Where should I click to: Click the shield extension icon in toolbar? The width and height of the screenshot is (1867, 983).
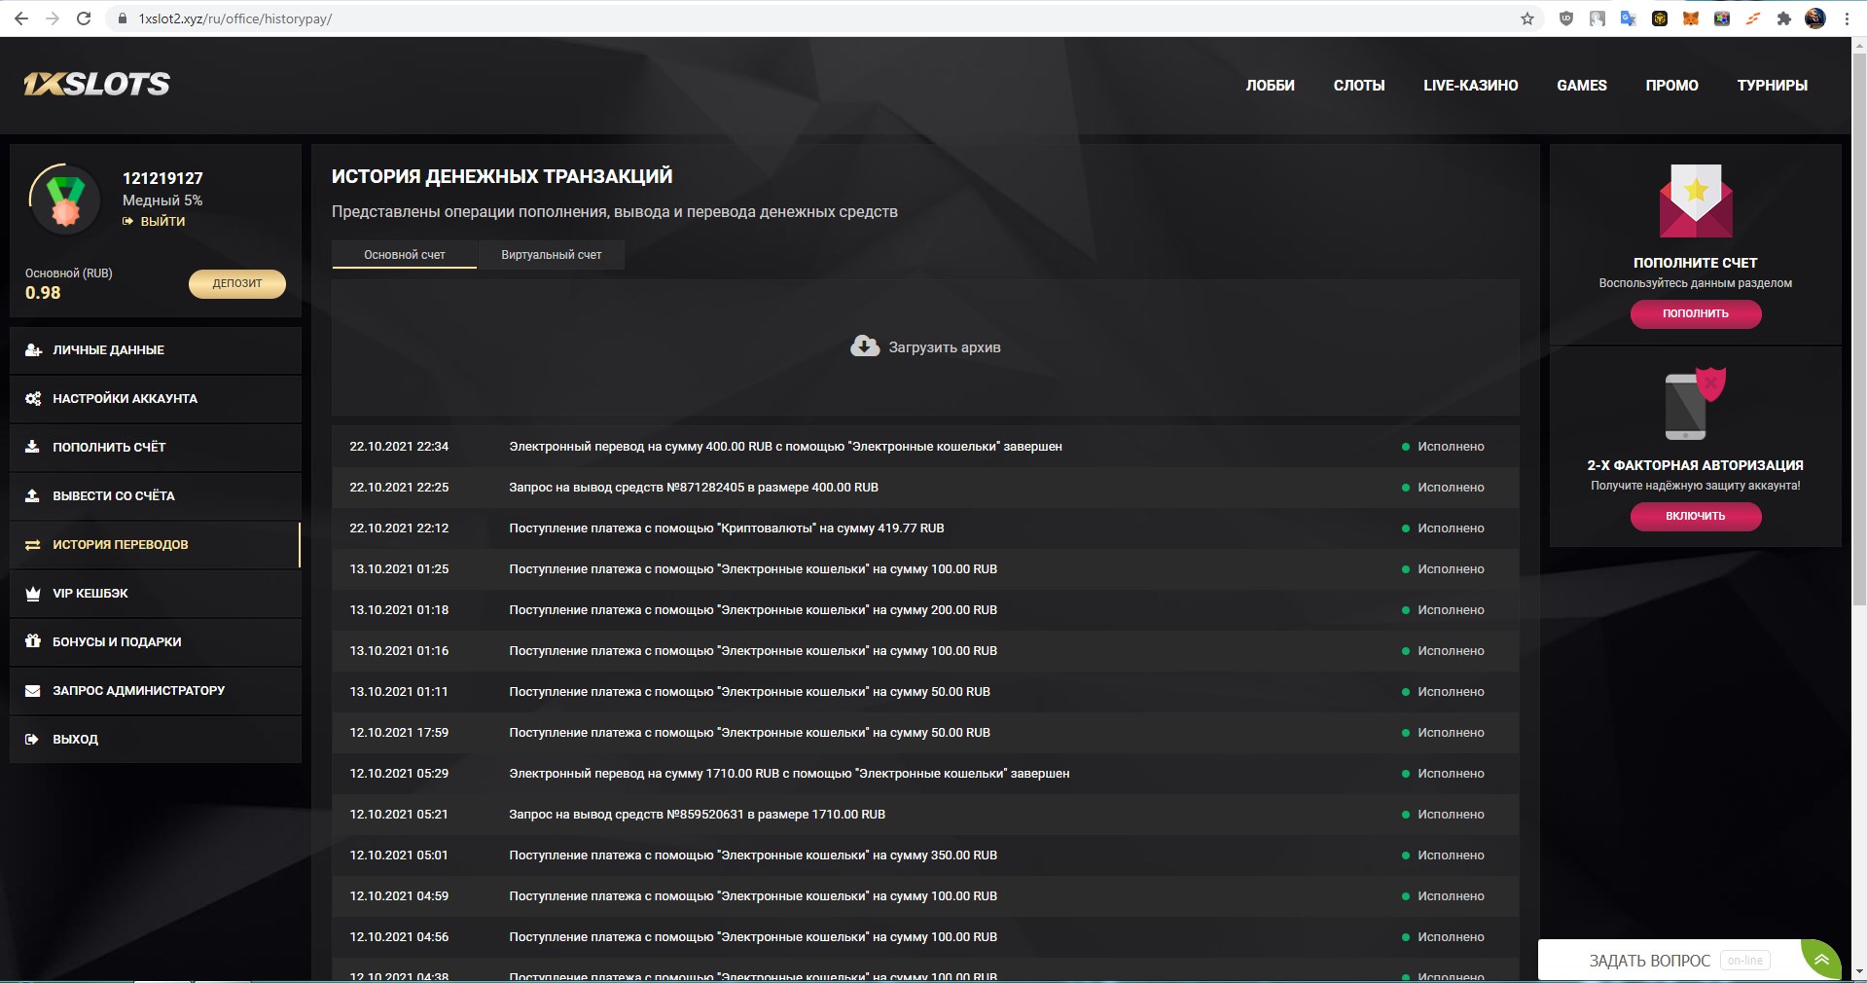(1566, 18)
